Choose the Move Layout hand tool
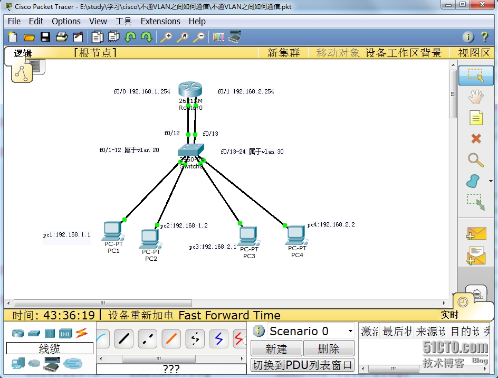This screenshot has width=498, height=378. [476, 97]
